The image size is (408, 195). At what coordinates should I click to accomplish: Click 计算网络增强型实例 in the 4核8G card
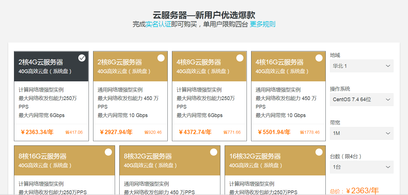click(199, 90)
